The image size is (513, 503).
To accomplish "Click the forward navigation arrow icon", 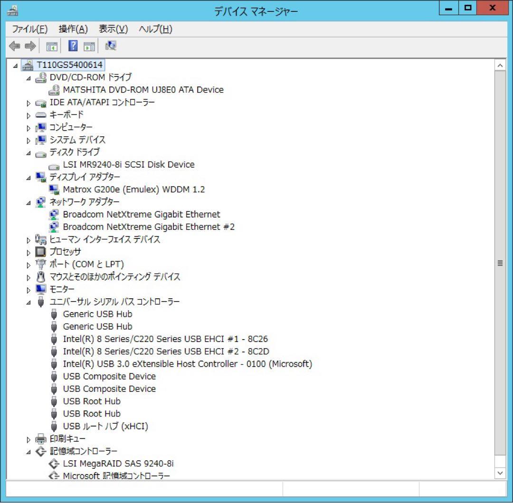I will 29,46.
